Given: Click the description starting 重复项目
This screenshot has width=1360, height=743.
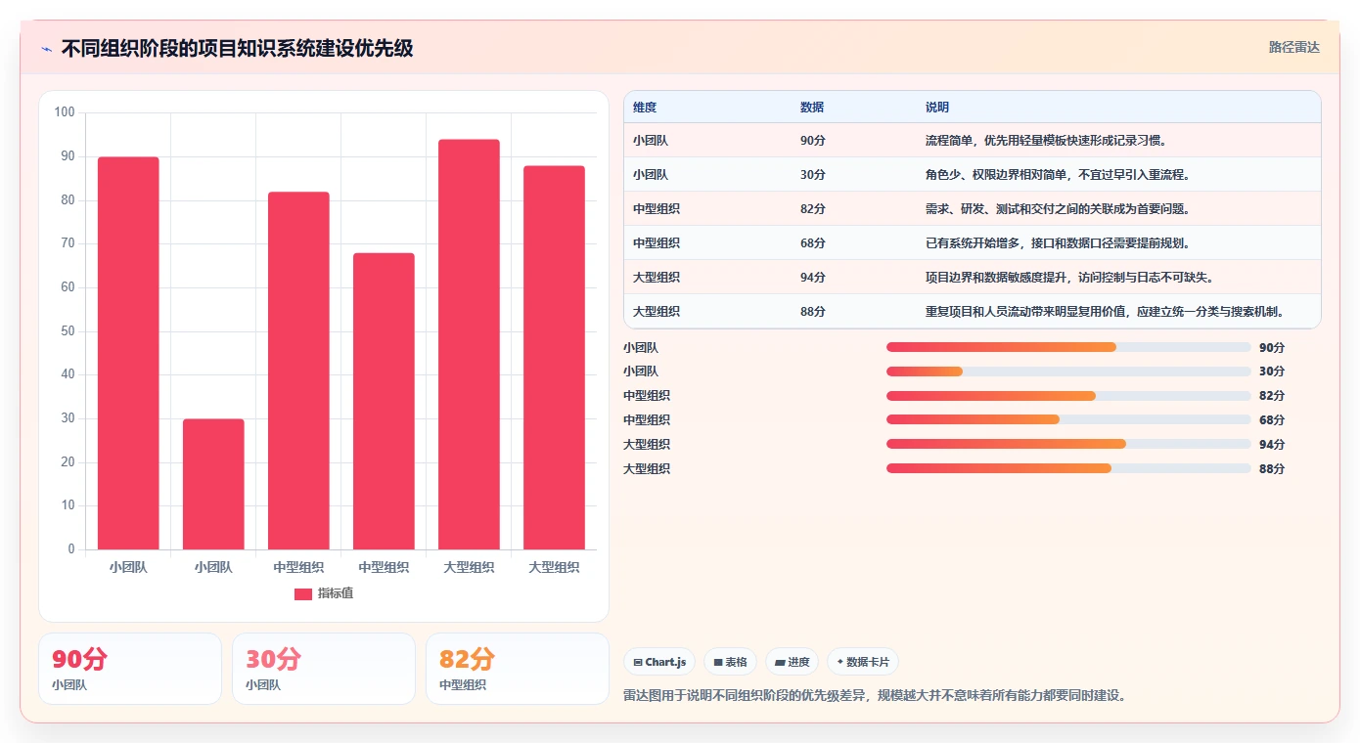Looking at the screenshot, I should [1105, 312].
